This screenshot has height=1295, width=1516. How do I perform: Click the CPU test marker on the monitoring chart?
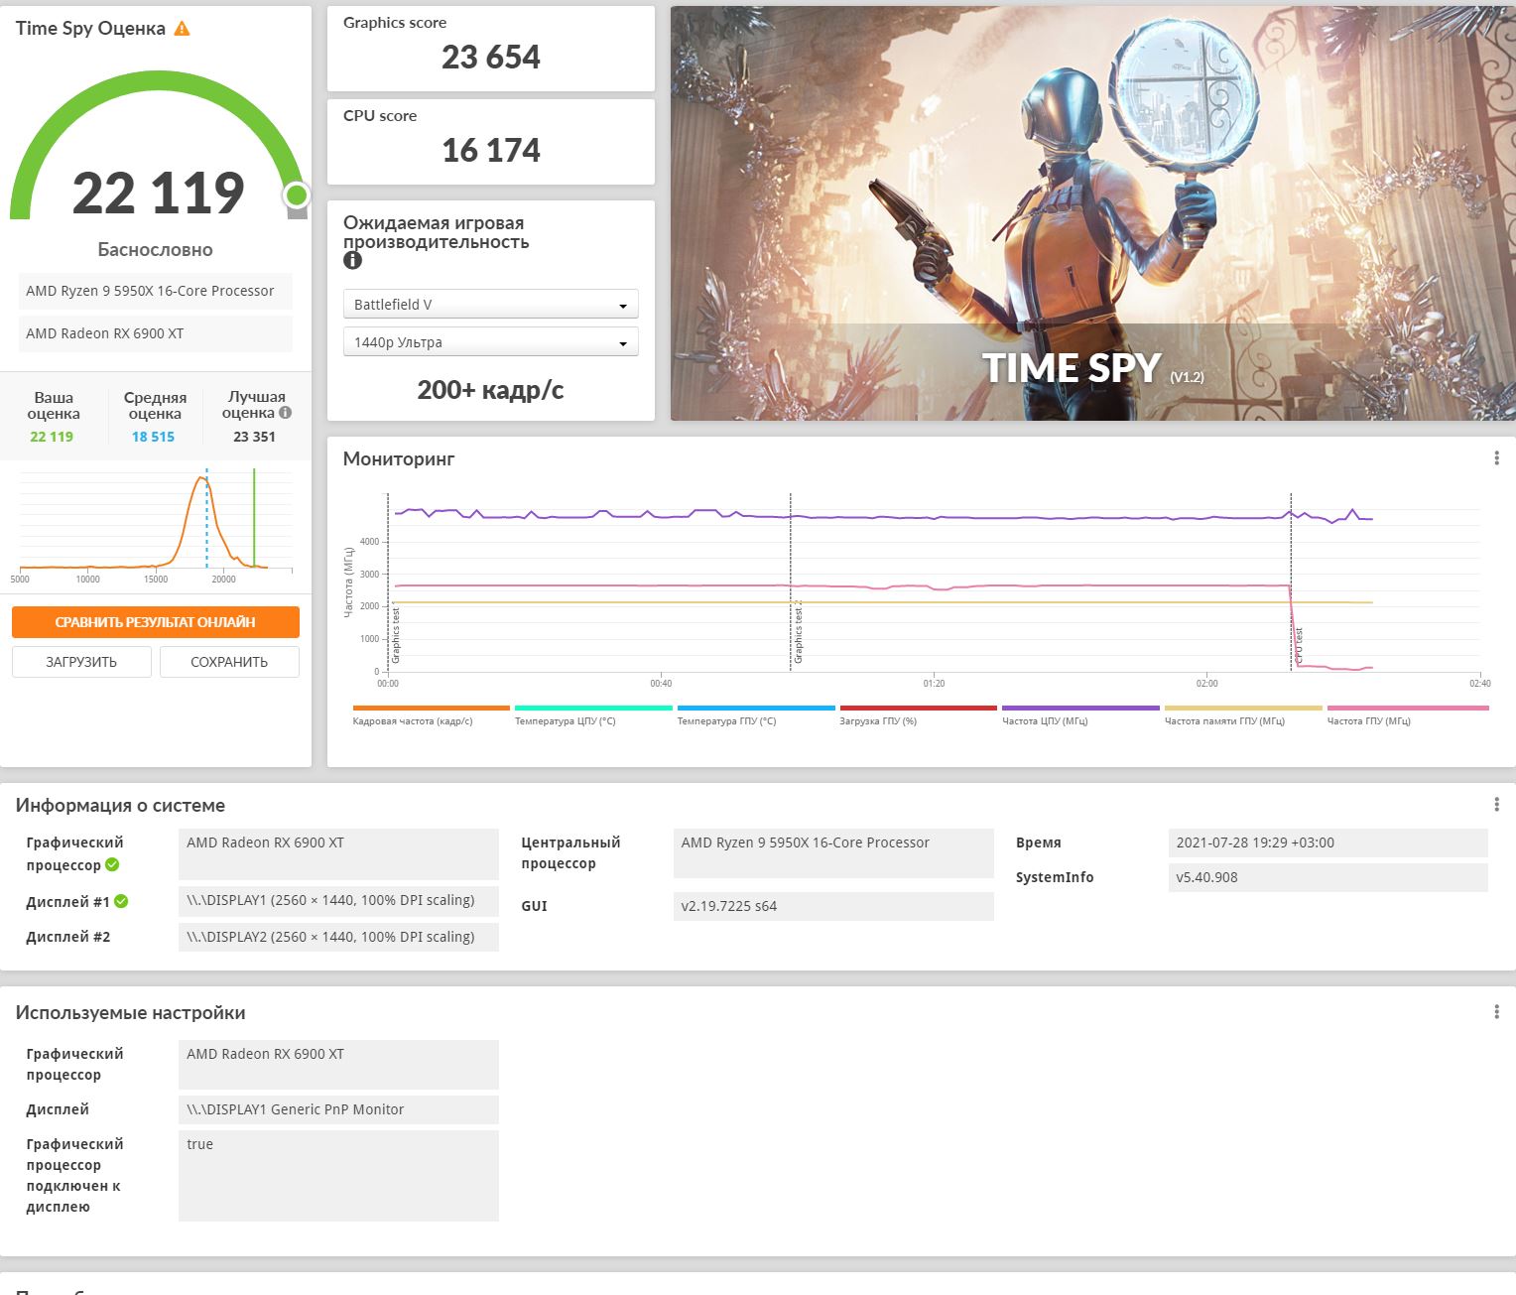(x=1299, y=646)
